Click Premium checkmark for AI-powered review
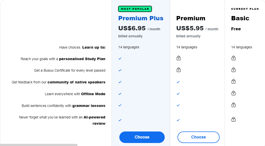The height and width of the screenshot is (146, 265). pos(178,120)
